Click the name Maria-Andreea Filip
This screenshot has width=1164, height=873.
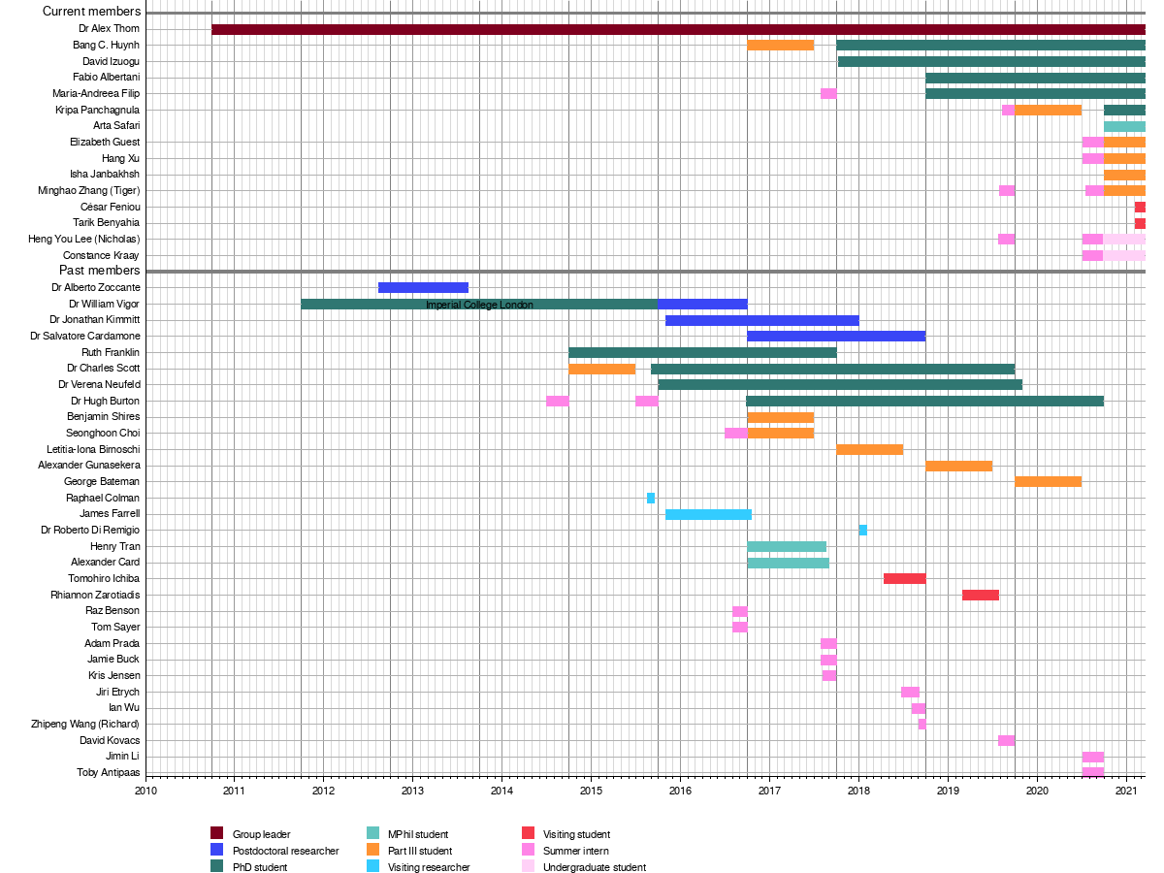tap(96, 93)
